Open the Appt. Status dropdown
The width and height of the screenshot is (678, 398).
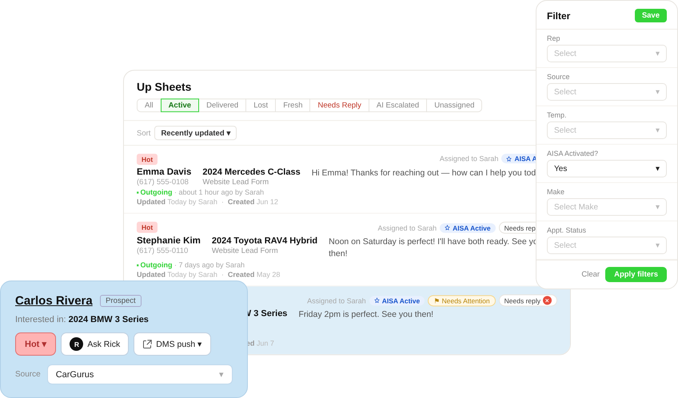tap(606, 245)
